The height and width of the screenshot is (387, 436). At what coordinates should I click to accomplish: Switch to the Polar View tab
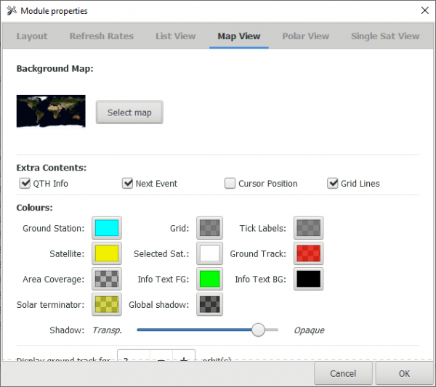305,36
